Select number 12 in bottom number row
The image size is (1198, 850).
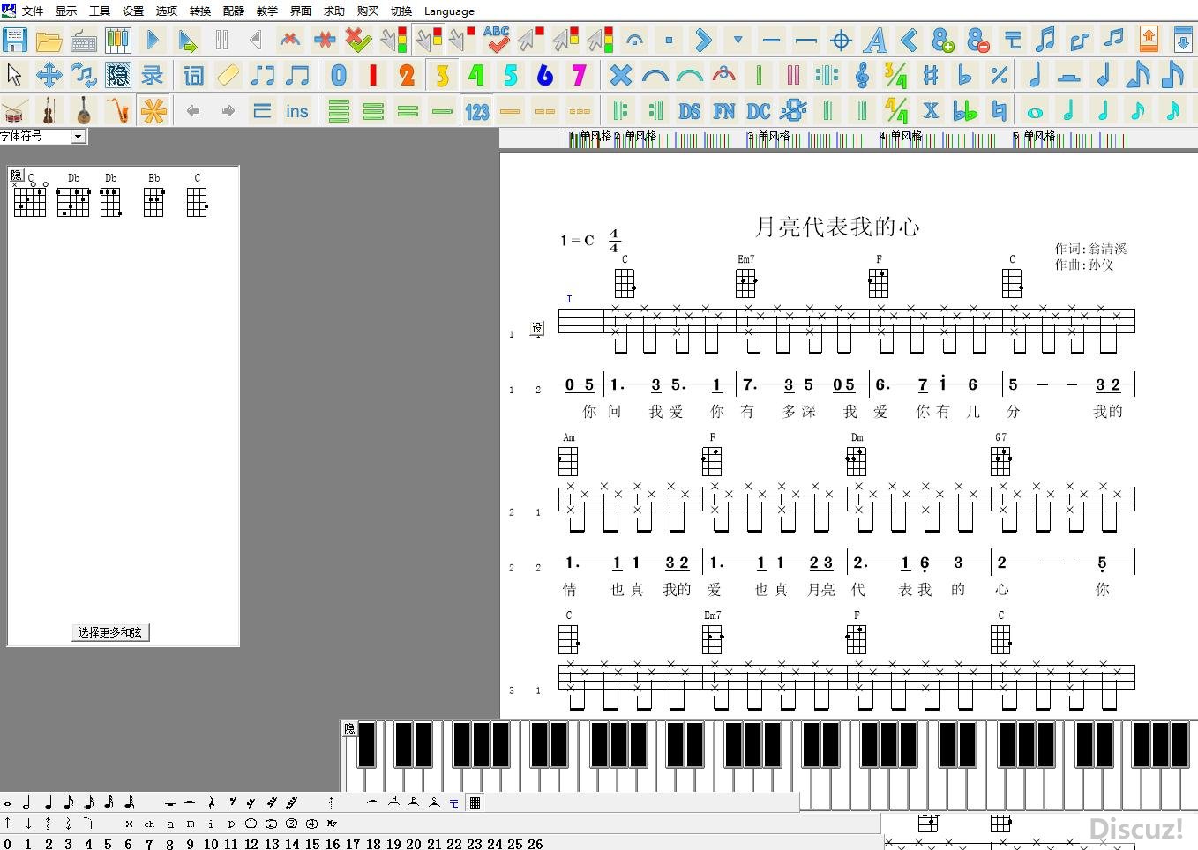(x=251, y=844)
